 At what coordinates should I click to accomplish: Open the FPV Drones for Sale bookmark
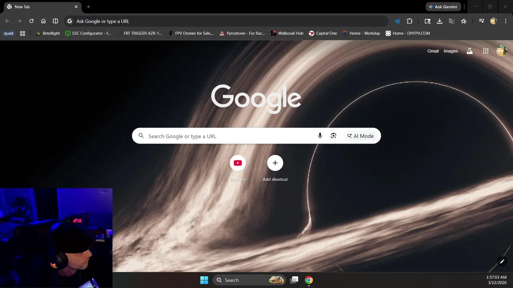click(191, 33)
